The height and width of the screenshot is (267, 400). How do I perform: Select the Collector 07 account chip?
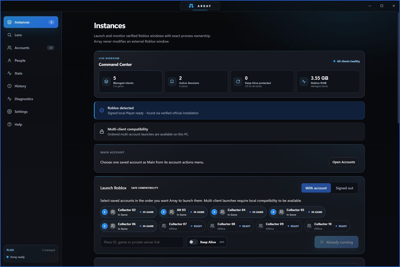click(x=182, y=226)
